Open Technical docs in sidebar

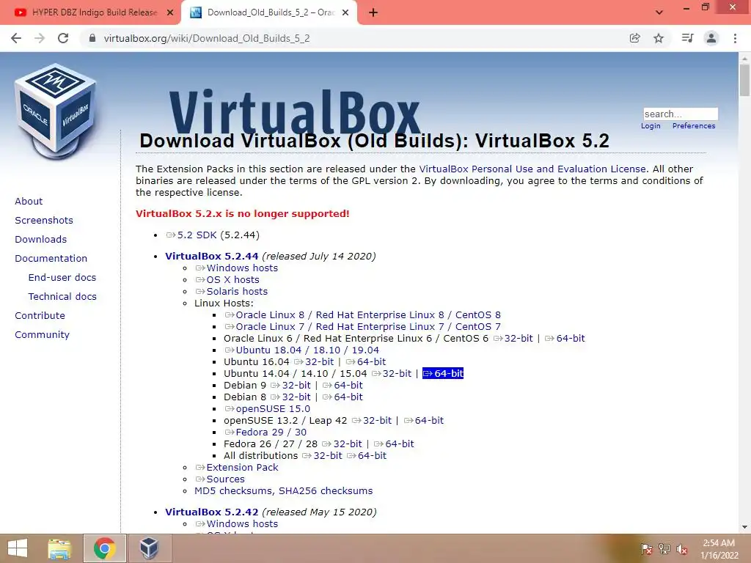(62, 297)
